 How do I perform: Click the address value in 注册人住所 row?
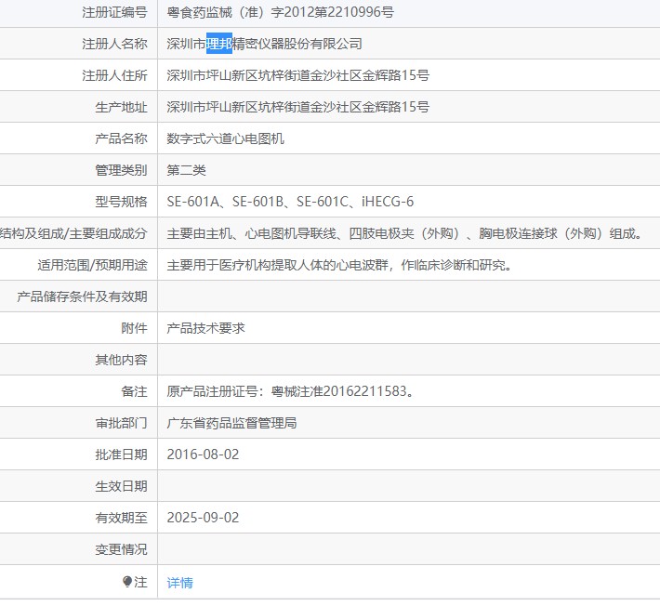tap(298, 75)
